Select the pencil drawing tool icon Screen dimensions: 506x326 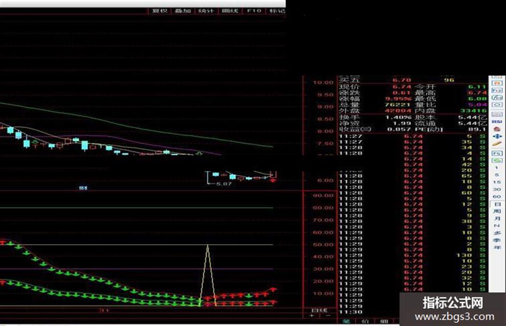(x=497, y=143)
